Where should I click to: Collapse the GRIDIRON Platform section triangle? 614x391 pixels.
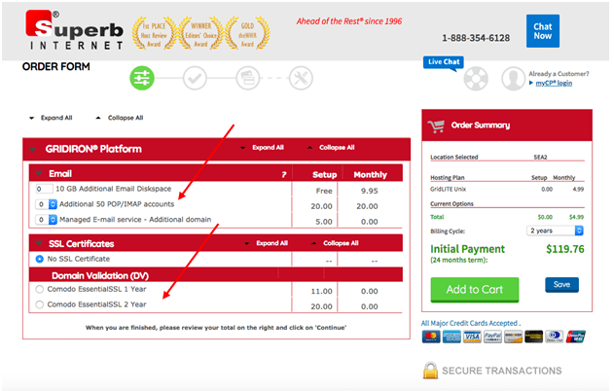coord(32,149)
